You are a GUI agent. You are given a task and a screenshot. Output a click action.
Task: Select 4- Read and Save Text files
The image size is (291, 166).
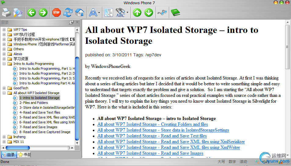point(40,112)
